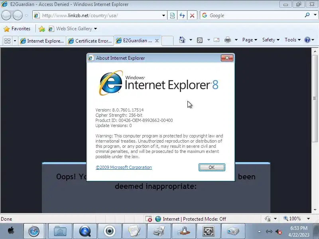Switch to the Internet Explorer tab
This screenshot has width=319, height=239.
click(x=42, y=41)
